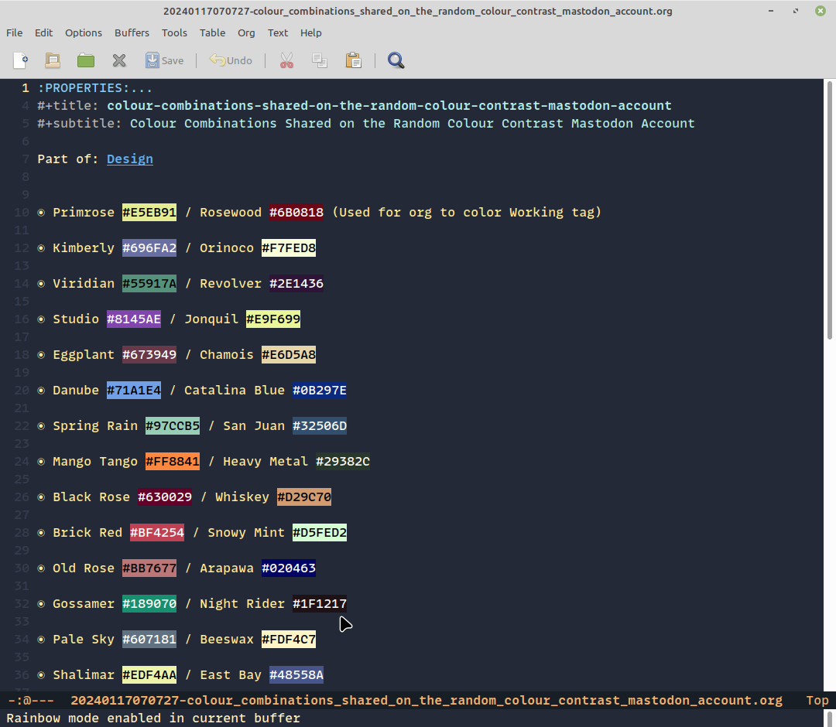Image resolution: width=836 pixels, height=727 pixels.
Task: Open the Tools menu
Action: click(174, 32)
